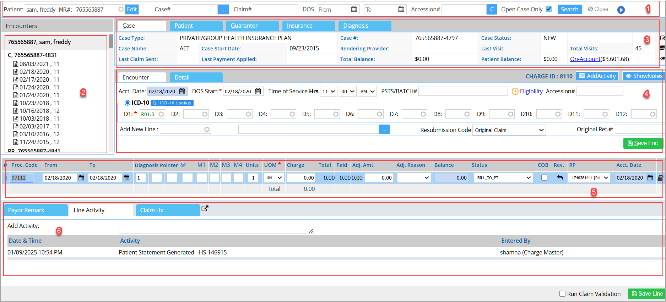Open the DOS From calendar picker
The height and width of the screenshot is (302, 666).
coord(354,9)
